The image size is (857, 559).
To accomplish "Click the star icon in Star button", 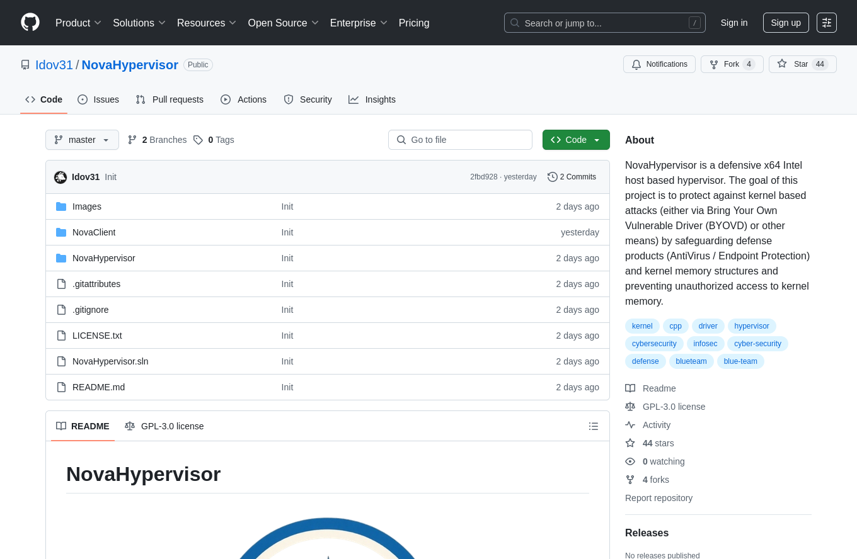I will [x=782, y=64].
